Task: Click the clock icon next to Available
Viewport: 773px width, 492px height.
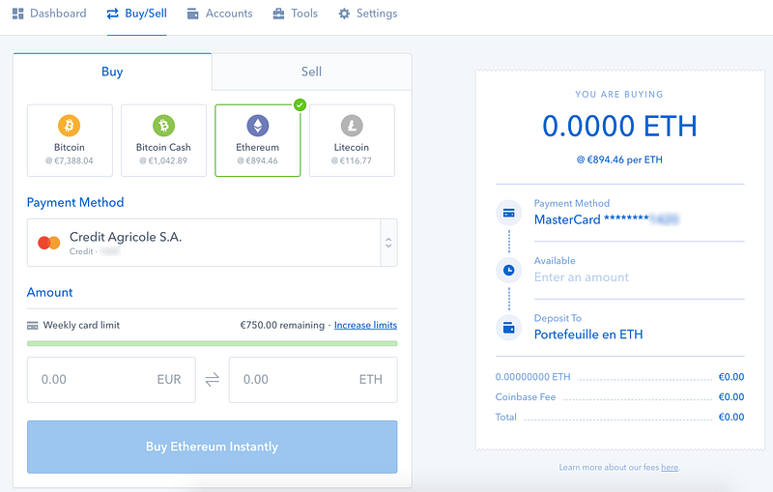Action: pos(509,270)
